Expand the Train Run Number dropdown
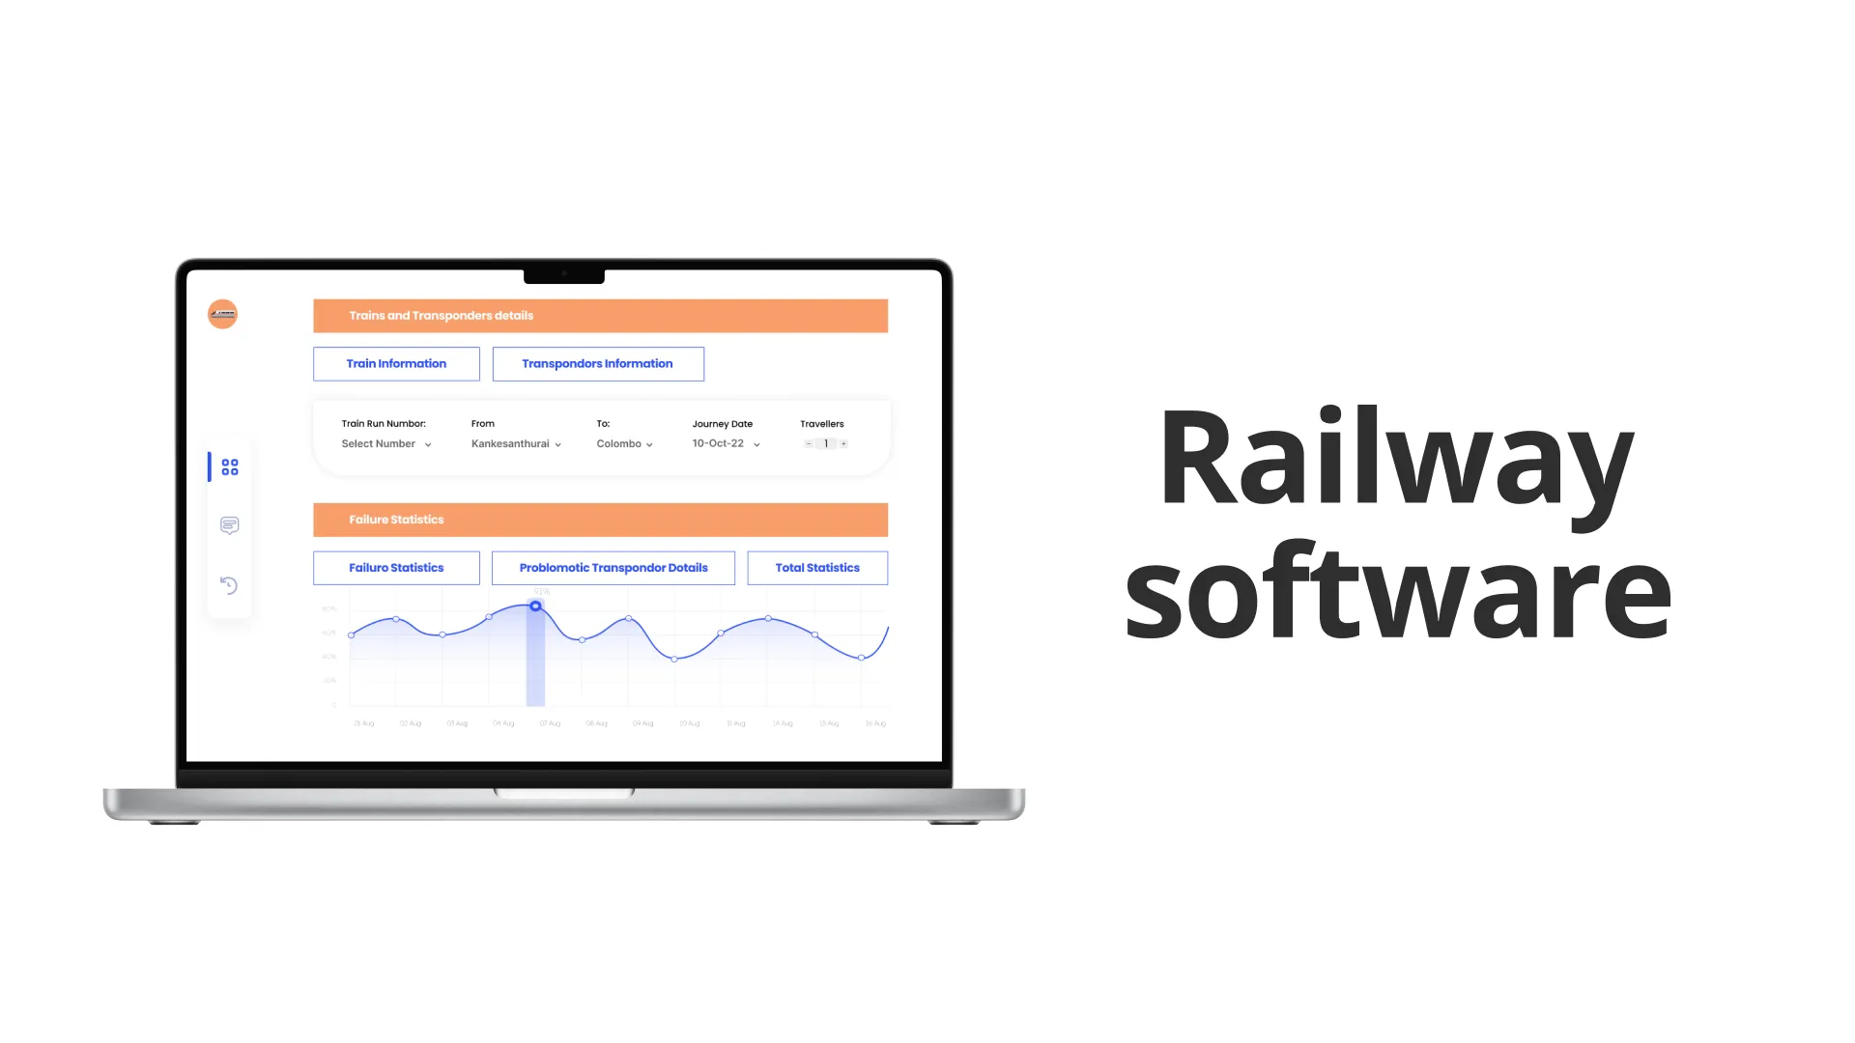 (386, 443)
